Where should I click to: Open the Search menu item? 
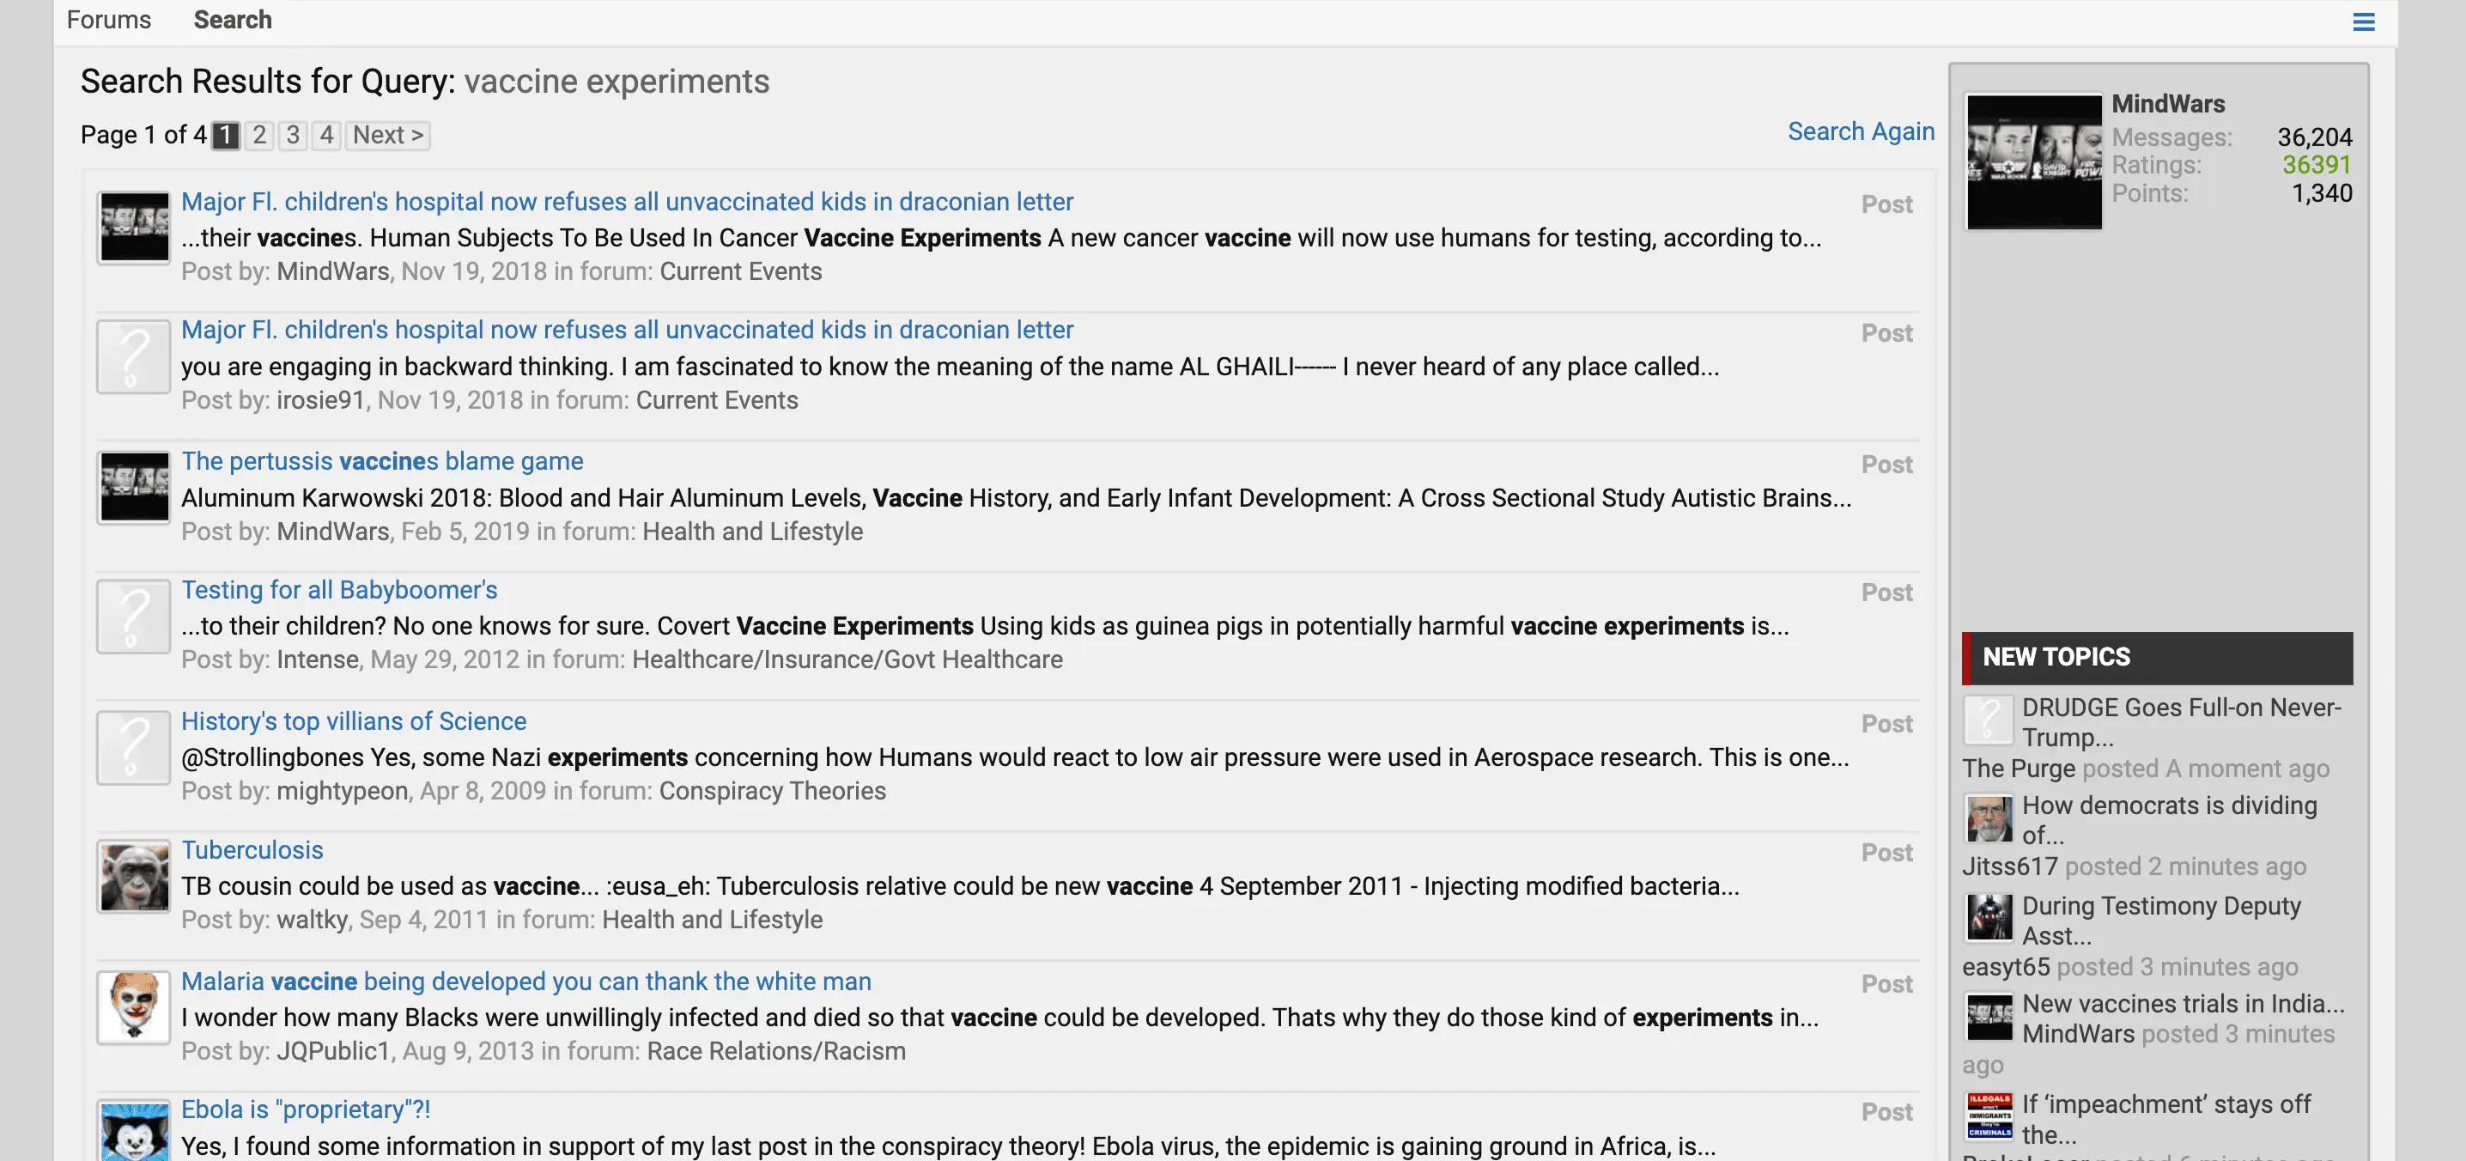pos(233,20)
